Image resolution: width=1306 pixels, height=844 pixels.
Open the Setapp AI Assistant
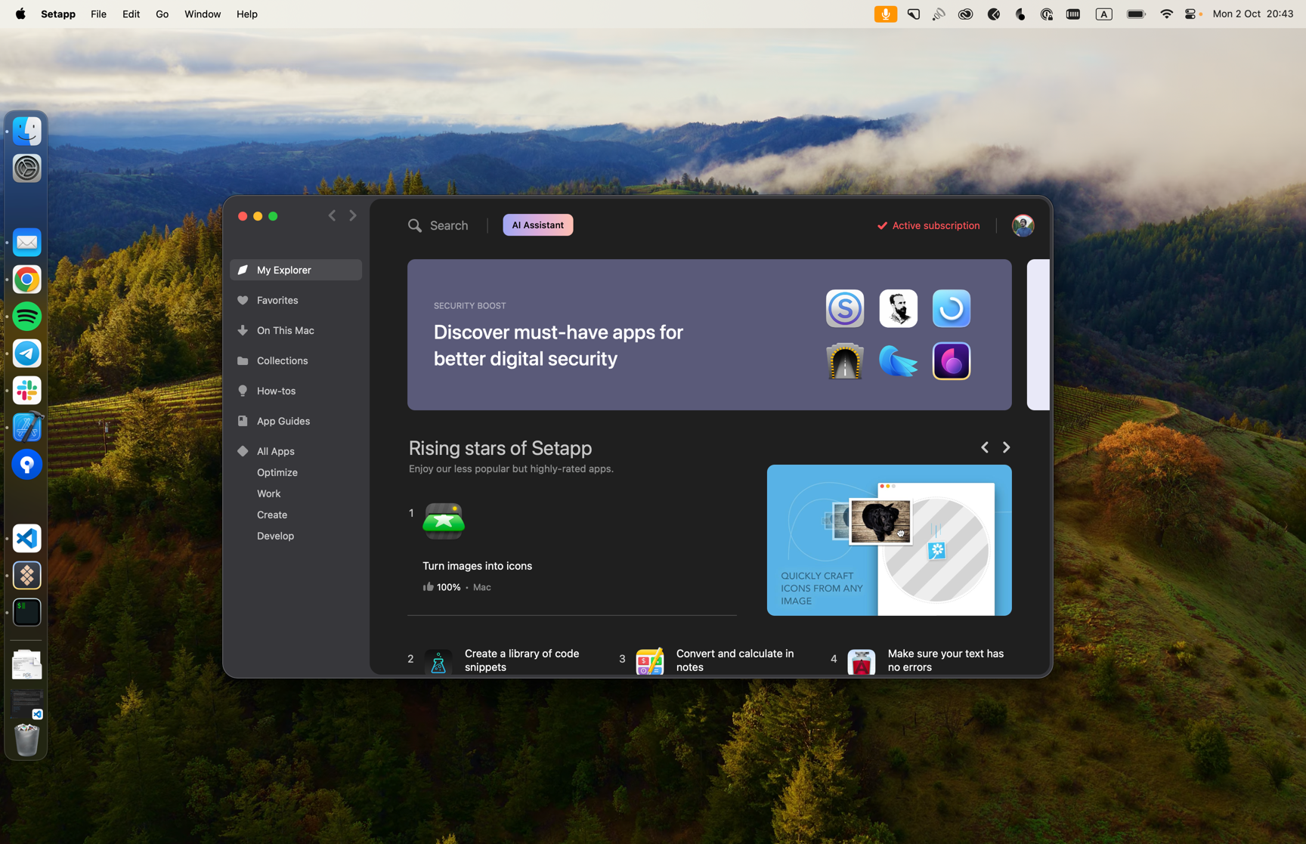click(x=537, y=225)
